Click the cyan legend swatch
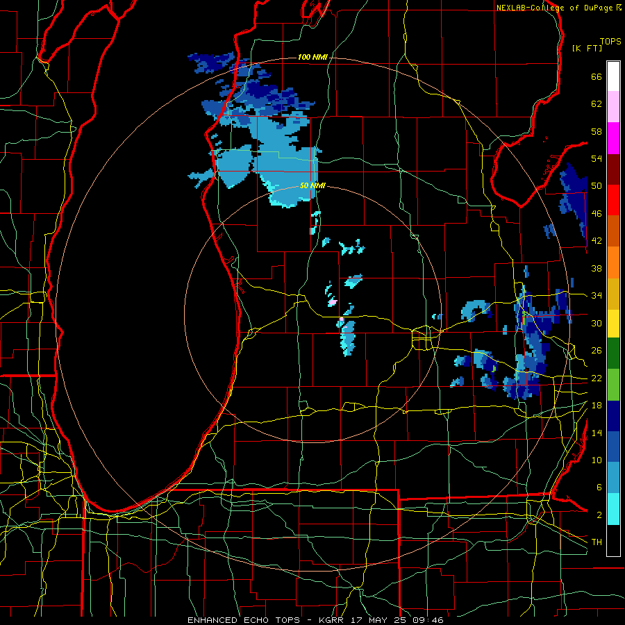This screenshot has height=625, width=625. pyautogui.click(x=613, y=509)
